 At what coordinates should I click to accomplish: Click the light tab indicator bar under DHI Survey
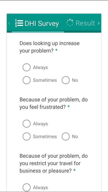pyautogui.click(x=38, y=32)
